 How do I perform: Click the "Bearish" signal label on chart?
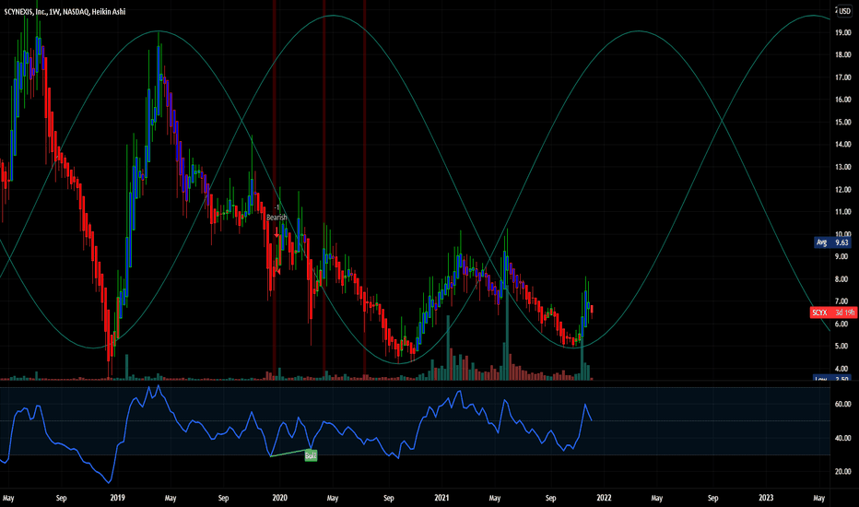tap(277, 218)
